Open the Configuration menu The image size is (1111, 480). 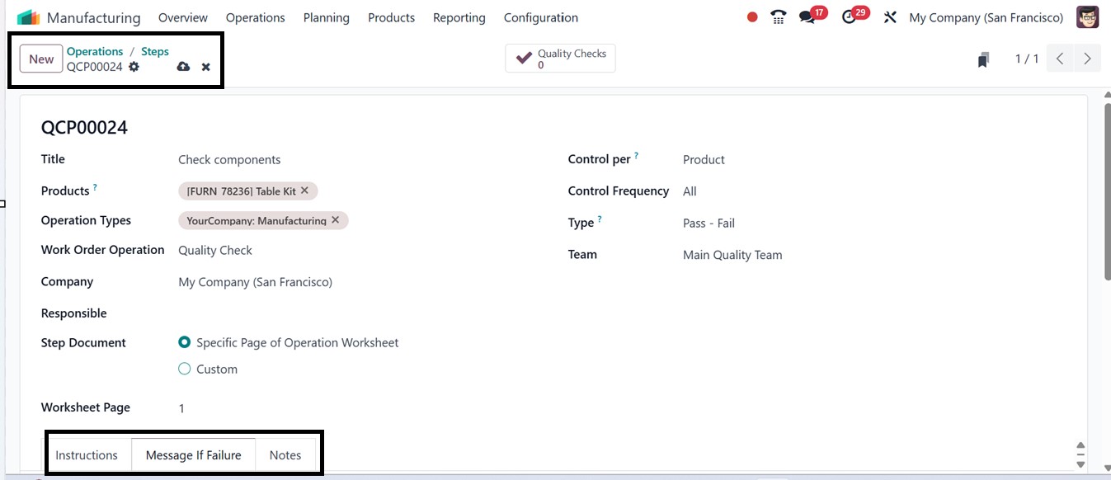pyautogui.click(x=540, y=17)
